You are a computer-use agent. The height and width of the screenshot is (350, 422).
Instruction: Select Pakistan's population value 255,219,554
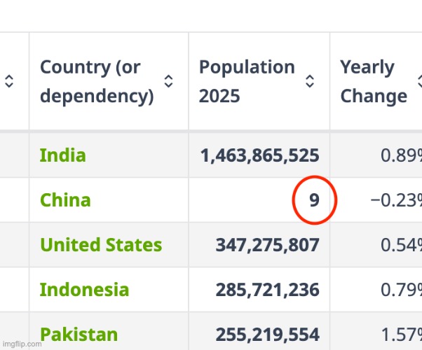coord(267,335)
